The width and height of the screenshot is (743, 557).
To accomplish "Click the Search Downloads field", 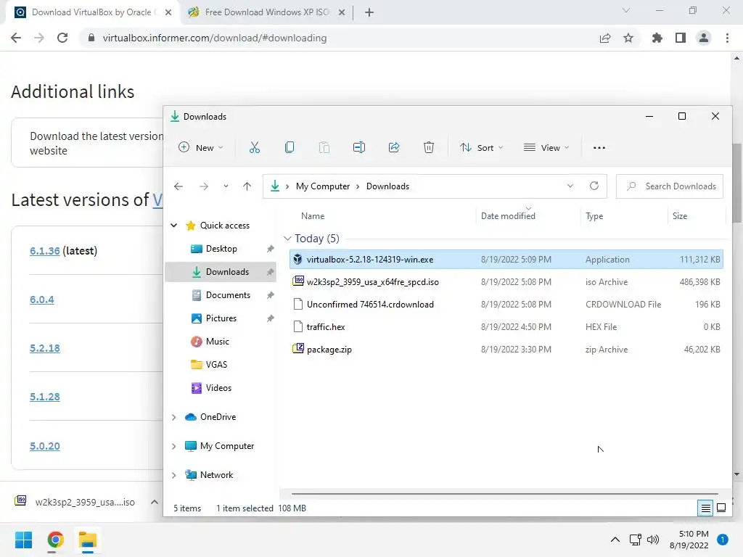I will 670,186.
